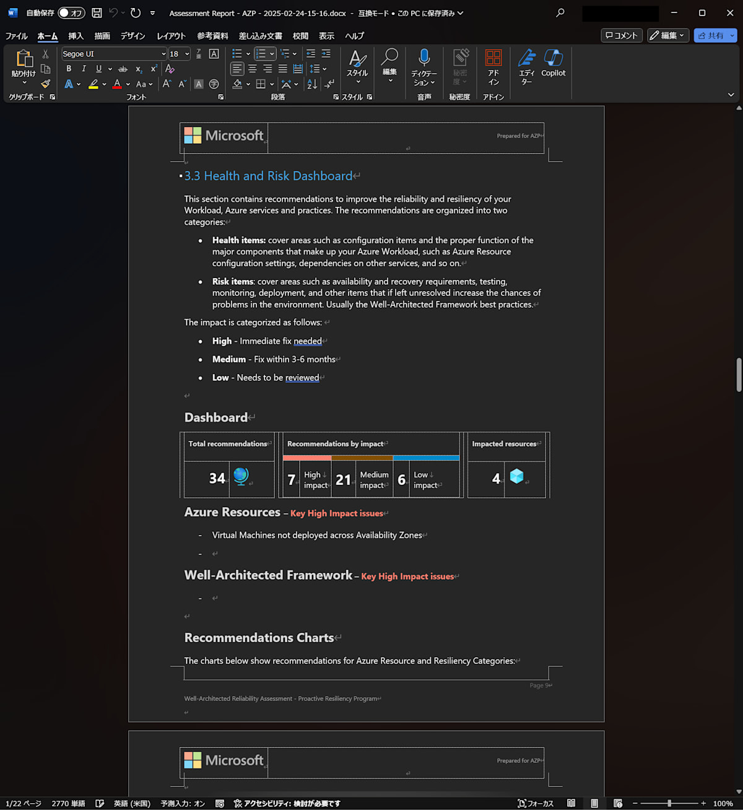Toggle the AutoSave switch
This screenshot has height=810, width=743.
tap(71, 13)
